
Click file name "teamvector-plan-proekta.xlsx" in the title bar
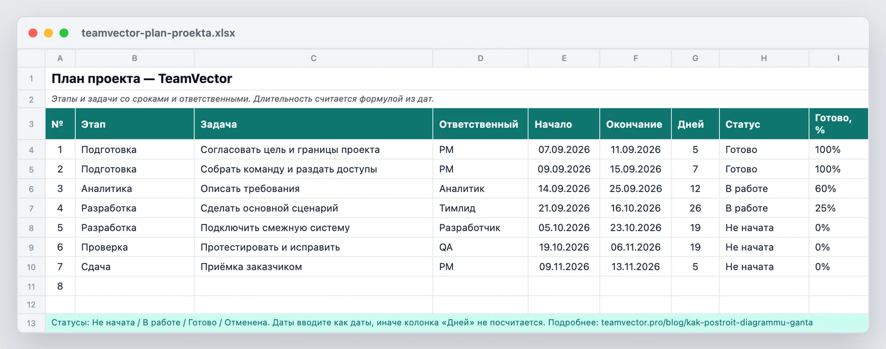coord(158,33)
